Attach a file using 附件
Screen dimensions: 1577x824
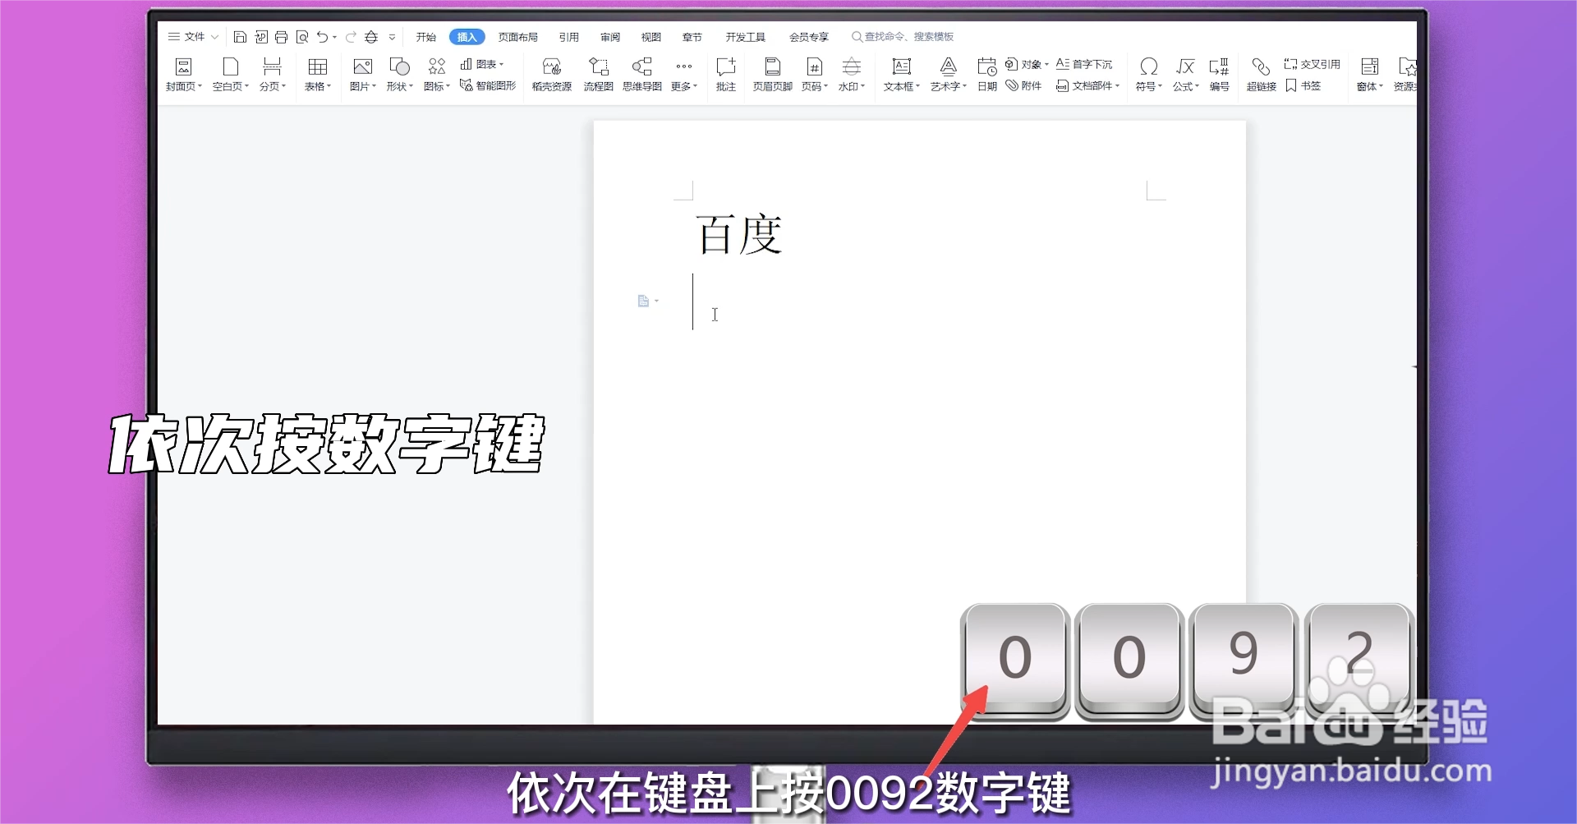click(x=1023, y=85)
